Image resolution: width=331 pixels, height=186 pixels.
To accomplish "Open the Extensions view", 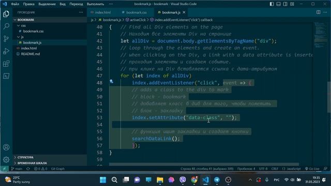I will tap(6, 64).
